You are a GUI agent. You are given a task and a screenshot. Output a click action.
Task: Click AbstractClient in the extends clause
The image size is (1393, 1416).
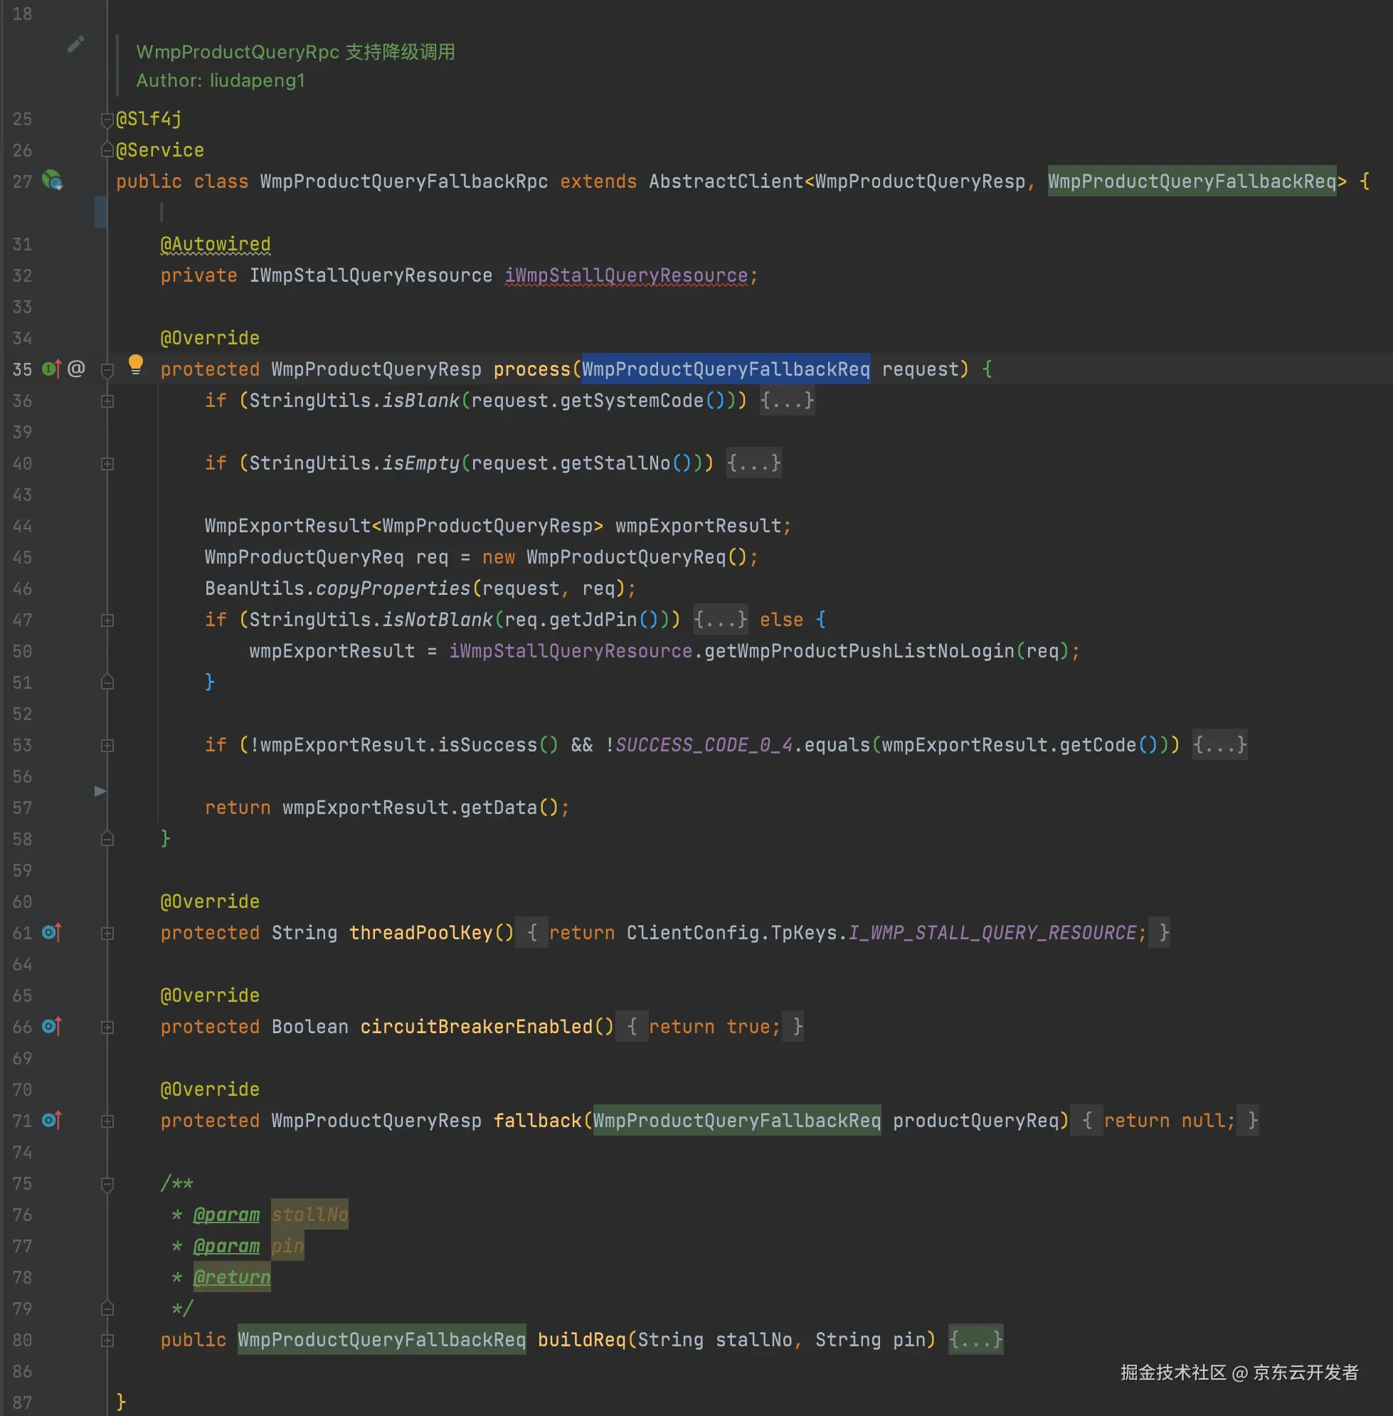click(x=726, y=181)
